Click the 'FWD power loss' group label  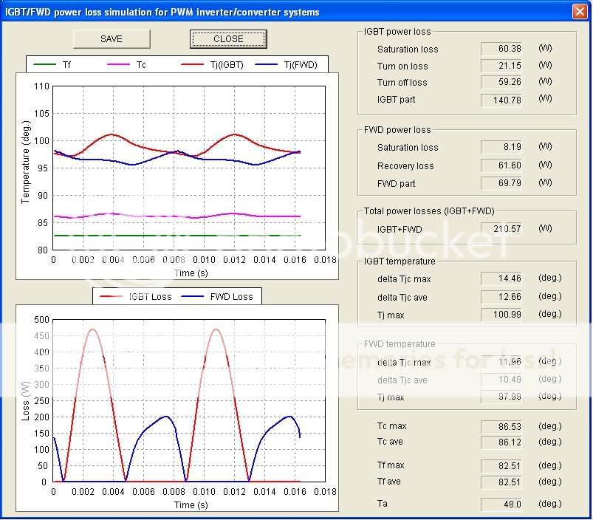tap(397, 130)
